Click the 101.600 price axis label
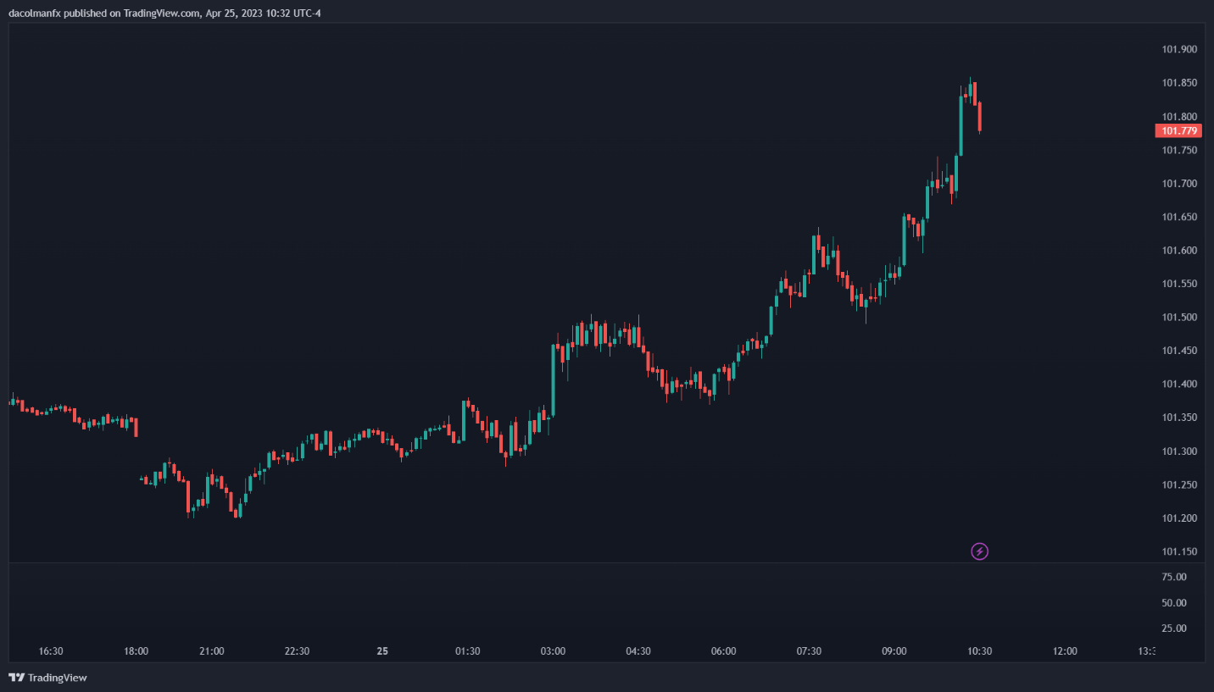 click(x=1179, y=251)
